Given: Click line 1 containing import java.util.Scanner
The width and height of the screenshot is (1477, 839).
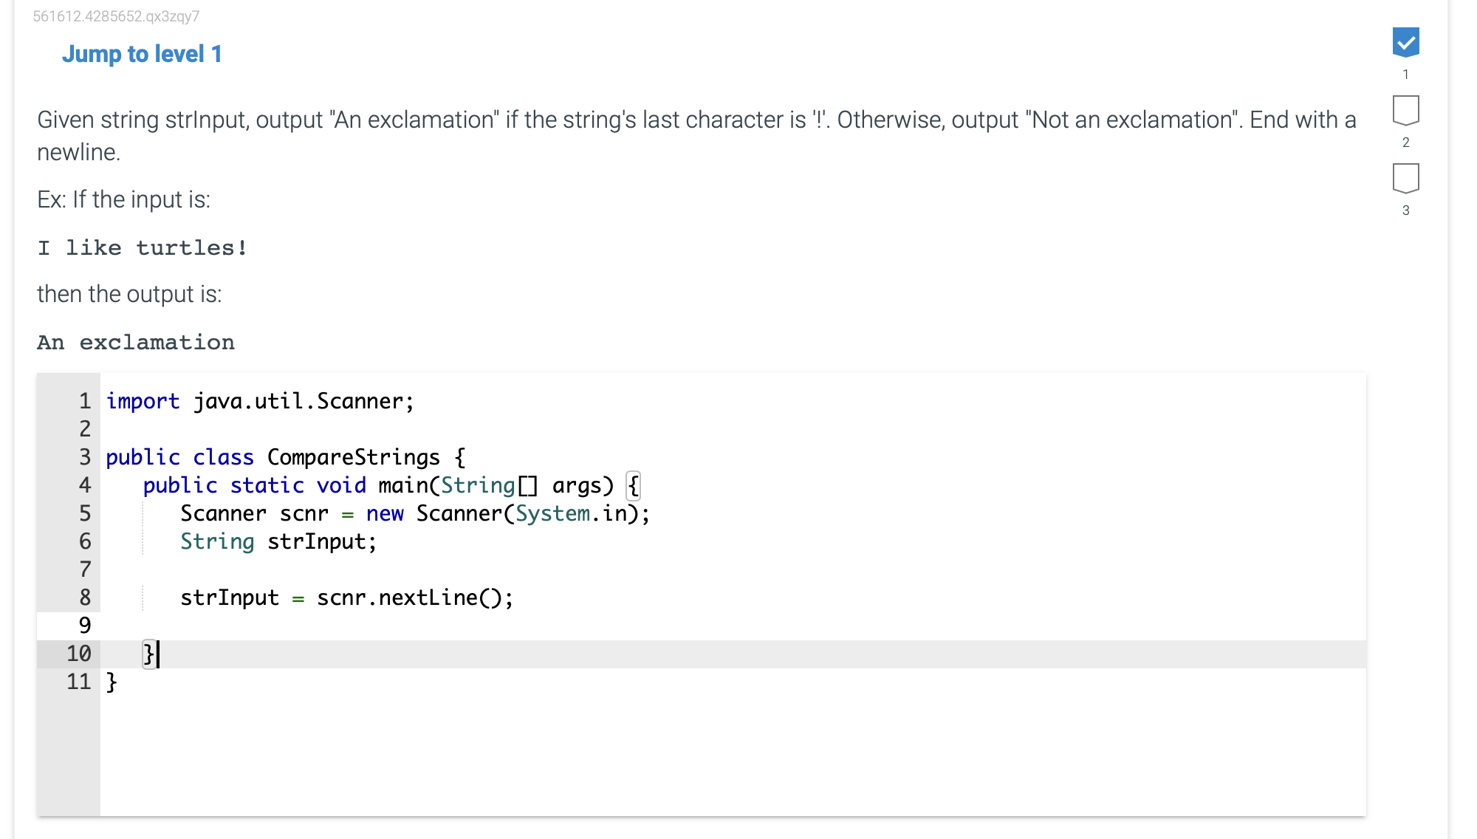Looking at the screenshot, I should point(258,401).
